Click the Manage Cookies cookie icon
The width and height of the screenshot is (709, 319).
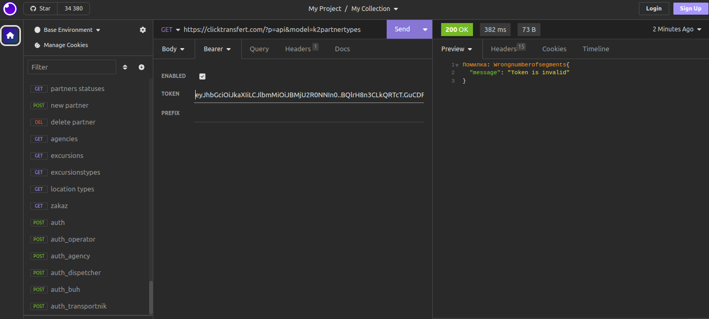tap(37, 45)
